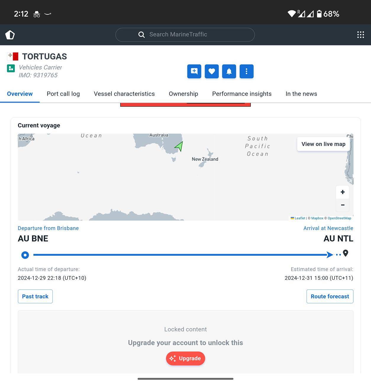Viewport: 371px width, 384px height.
Task: Click the green vessel arrow on the map
Action: pos(179,146)
